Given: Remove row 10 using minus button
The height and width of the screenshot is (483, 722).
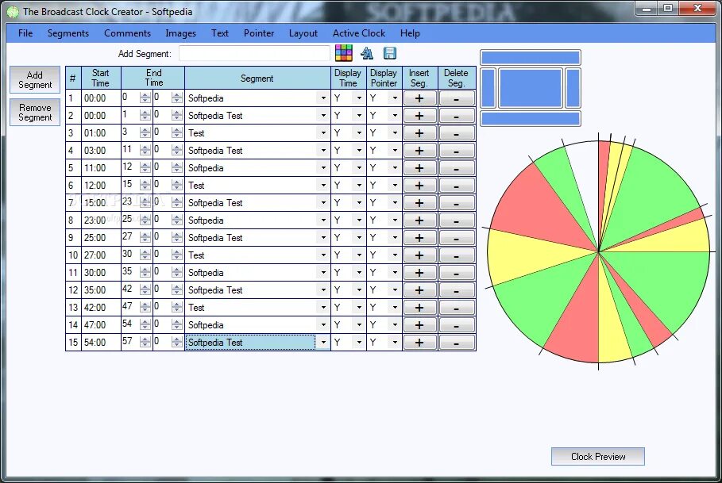Looking at the screenshot, I should pos(457,255).
